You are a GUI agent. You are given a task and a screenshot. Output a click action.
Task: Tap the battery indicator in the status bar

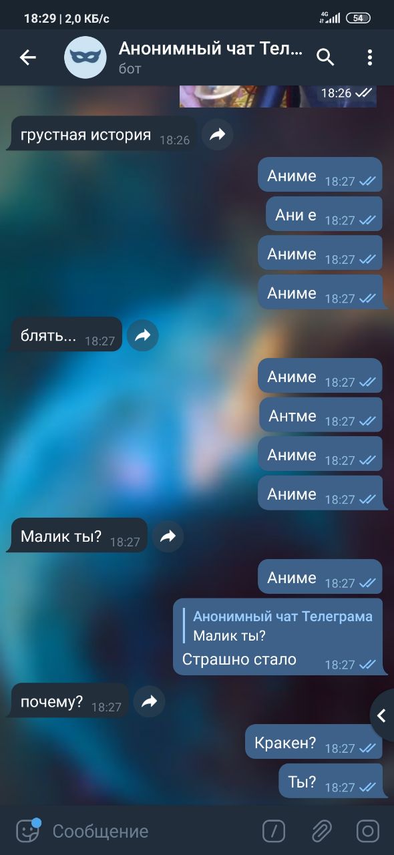(358, 18)
